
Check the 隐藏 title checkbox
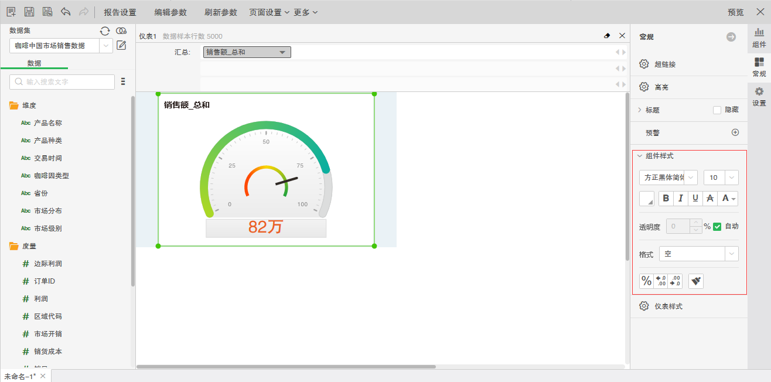pyautogui.click(x=717, y=110)
